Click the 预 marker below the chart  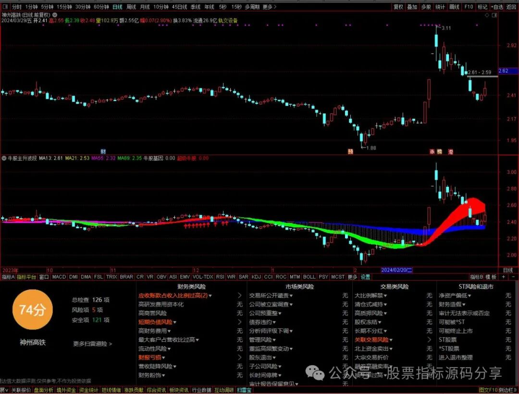pos(350,151)
